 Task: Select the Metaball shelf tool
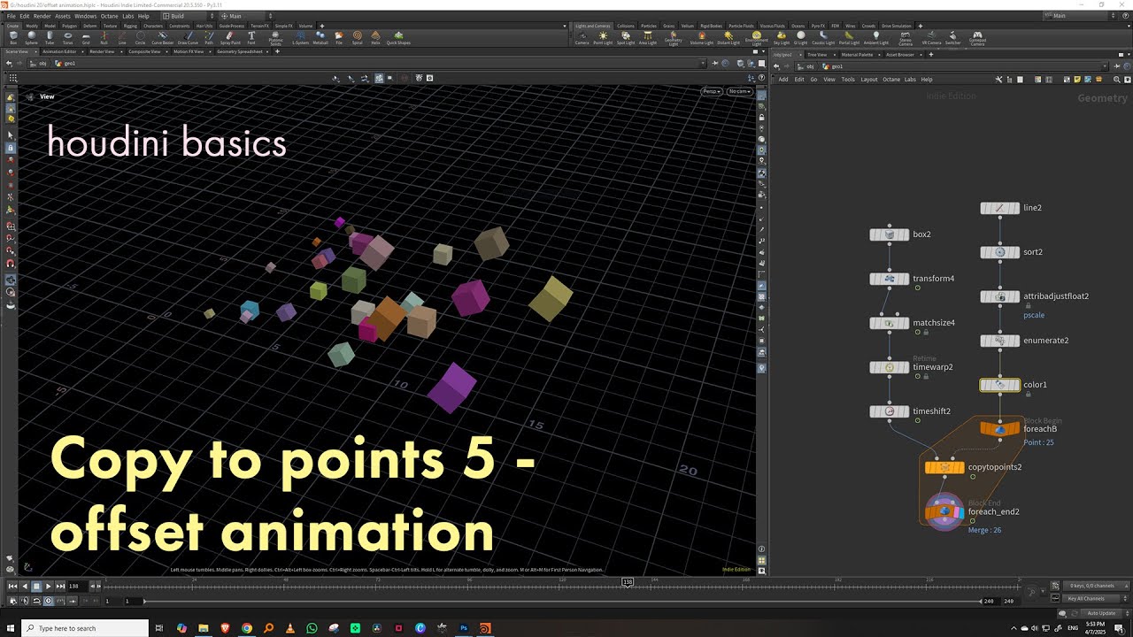click(320, 37)
